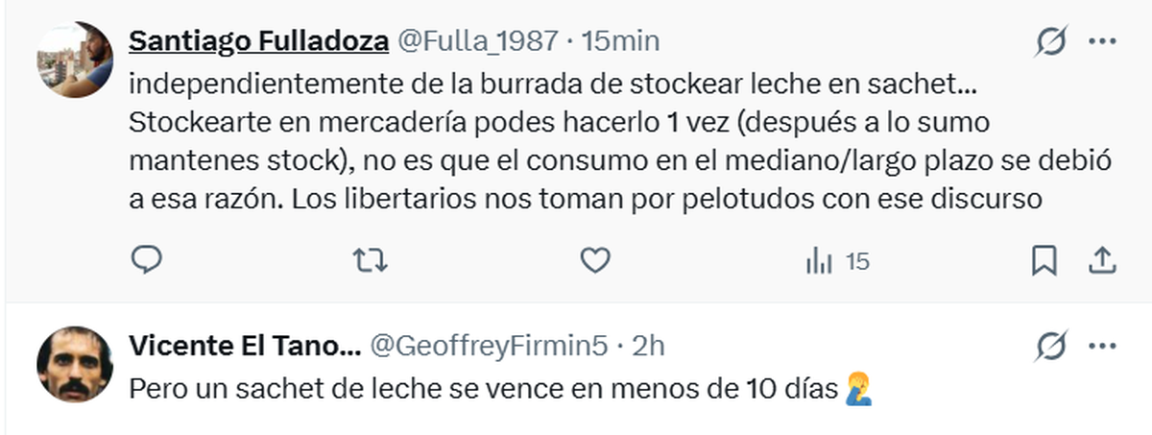Open Grok icon on Santiago's tweet
This screenshot has width=1152, height=435.
[x=1051, y=42]
